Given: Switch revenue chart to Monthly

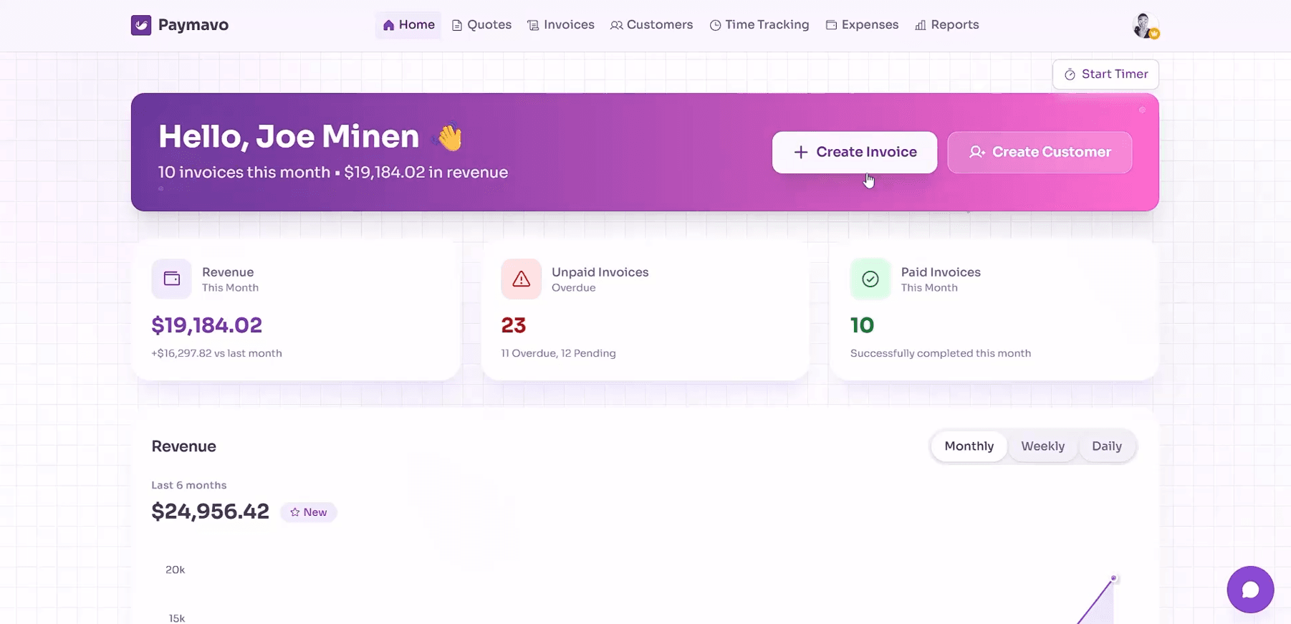Looking at the screenshot, I should click(969, 446).
